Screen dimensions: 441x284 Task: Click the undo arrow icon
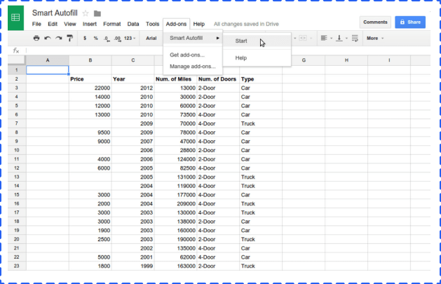click(48, 38)
